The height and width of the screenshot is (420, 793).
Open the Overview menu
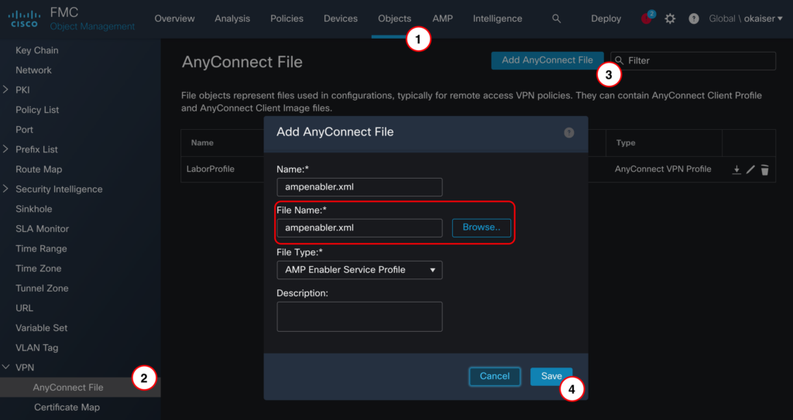point(174,19)
